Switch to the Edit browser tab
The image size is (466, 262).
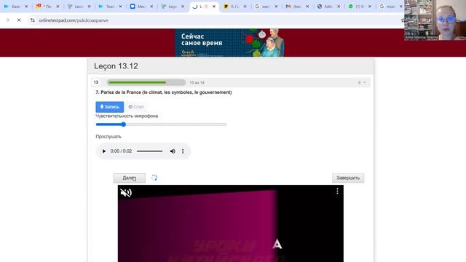pyautogui.click(x=325, y=7)
